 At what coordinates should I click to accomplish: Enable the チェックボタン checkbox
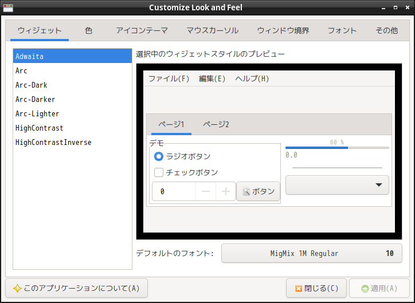[x=159, y=172]
